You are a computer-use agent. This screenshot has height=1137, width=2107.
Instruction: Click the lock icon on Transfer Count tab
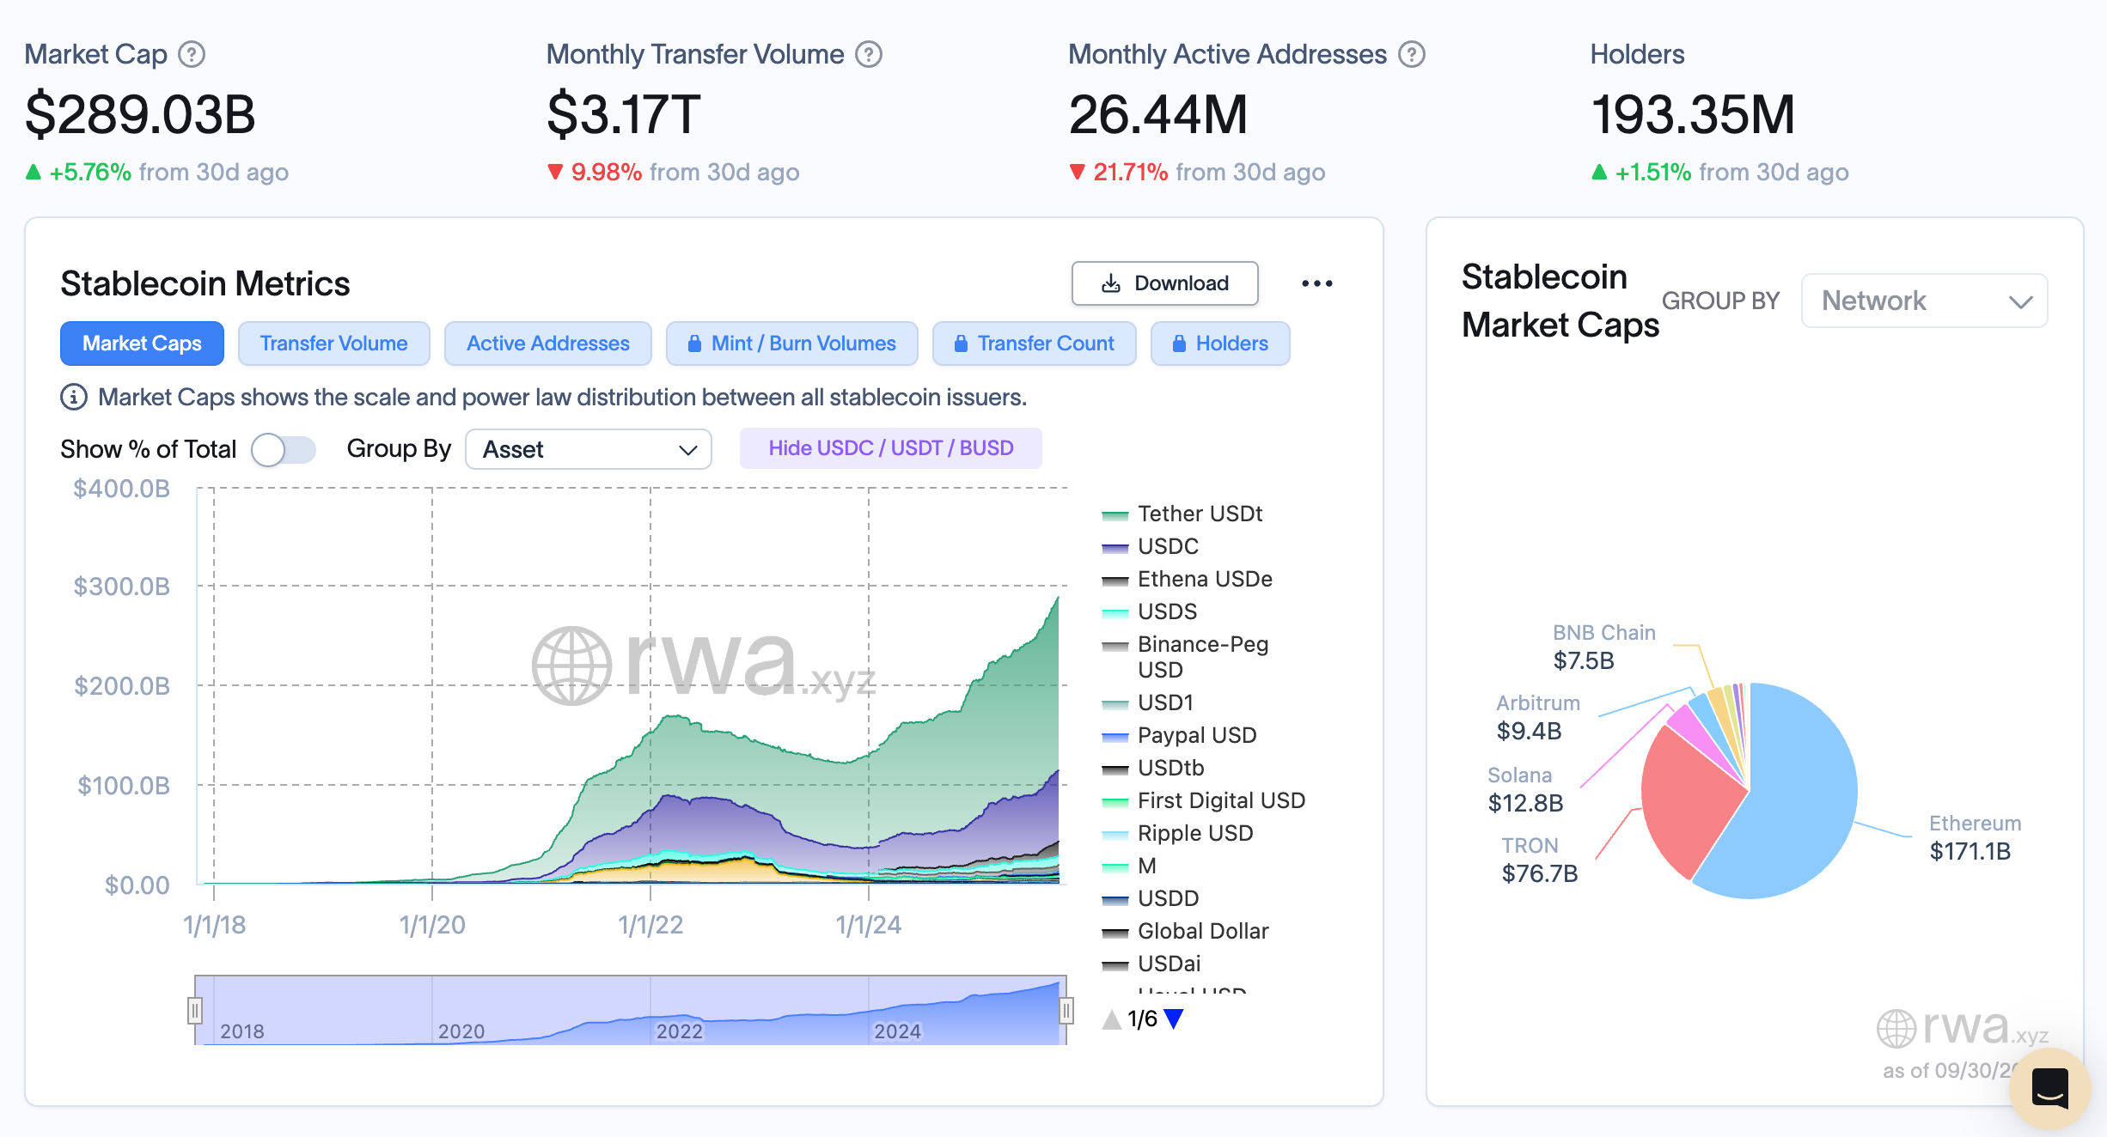pos(962,344)
